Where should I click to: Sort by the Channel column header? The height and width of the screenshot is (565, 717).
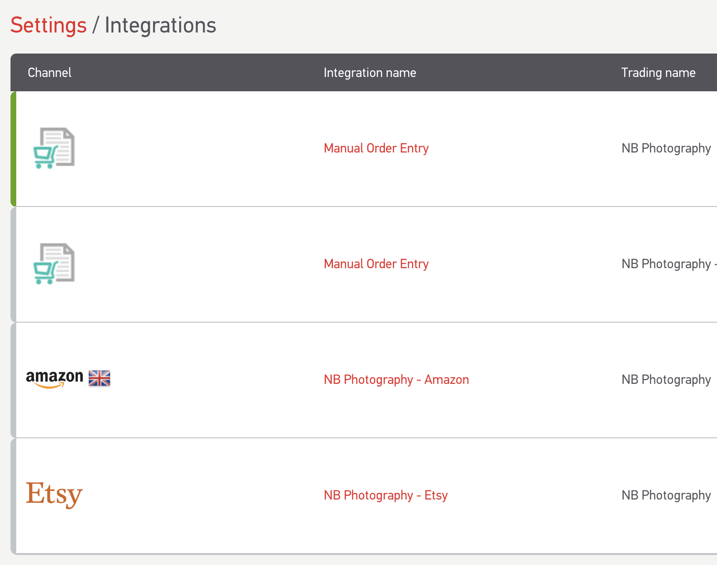(x=50, y=73)
